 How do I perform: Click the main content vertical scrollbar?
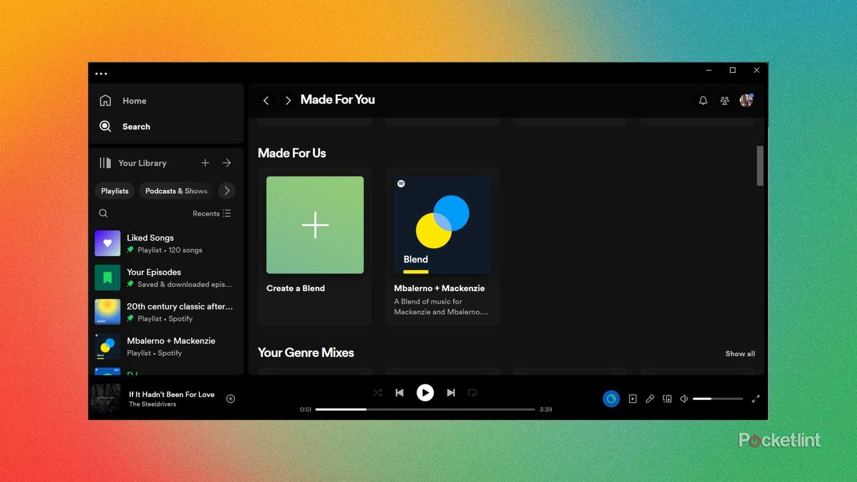(760, 166)
